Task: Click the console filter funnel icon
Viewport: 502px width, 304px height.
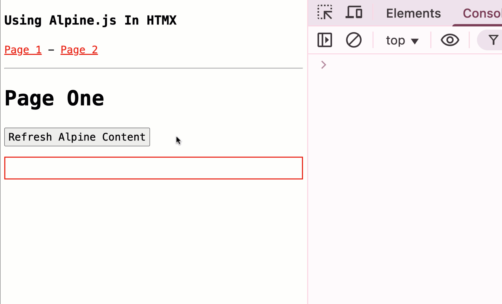Action: (493, 40)
